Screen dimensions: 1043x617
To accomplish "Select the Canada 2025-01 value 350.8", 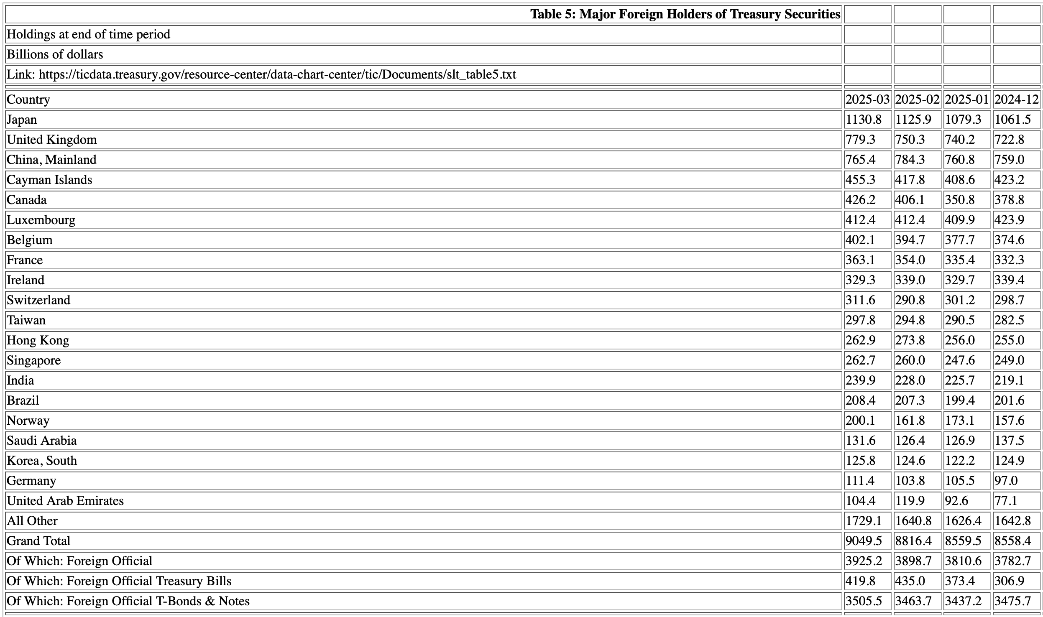I will pos(960,200).
